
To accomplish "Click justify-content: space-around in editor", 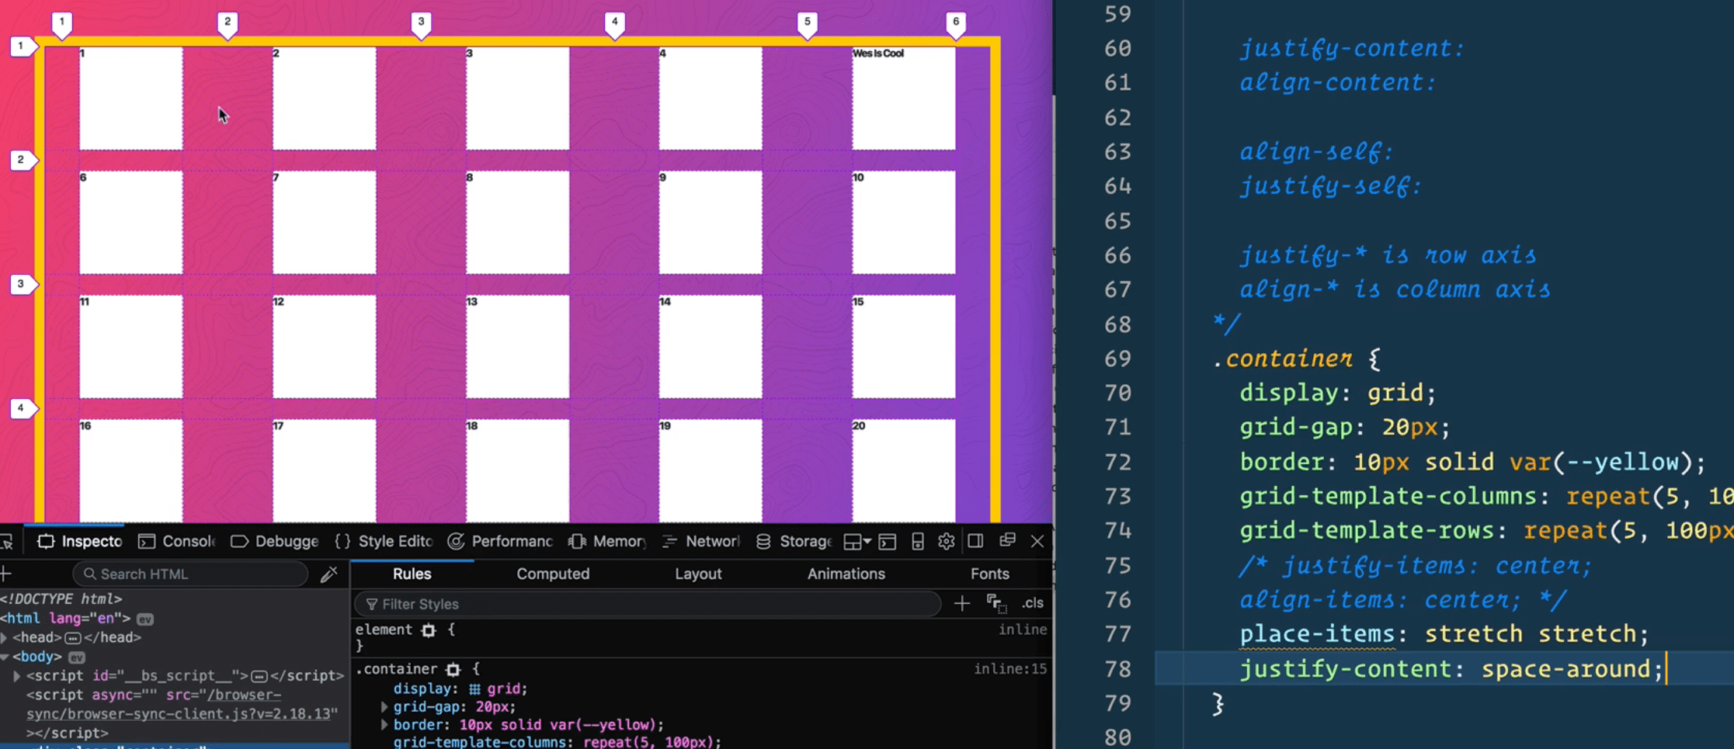I will pyautogui.click(x=1451, y=669).
